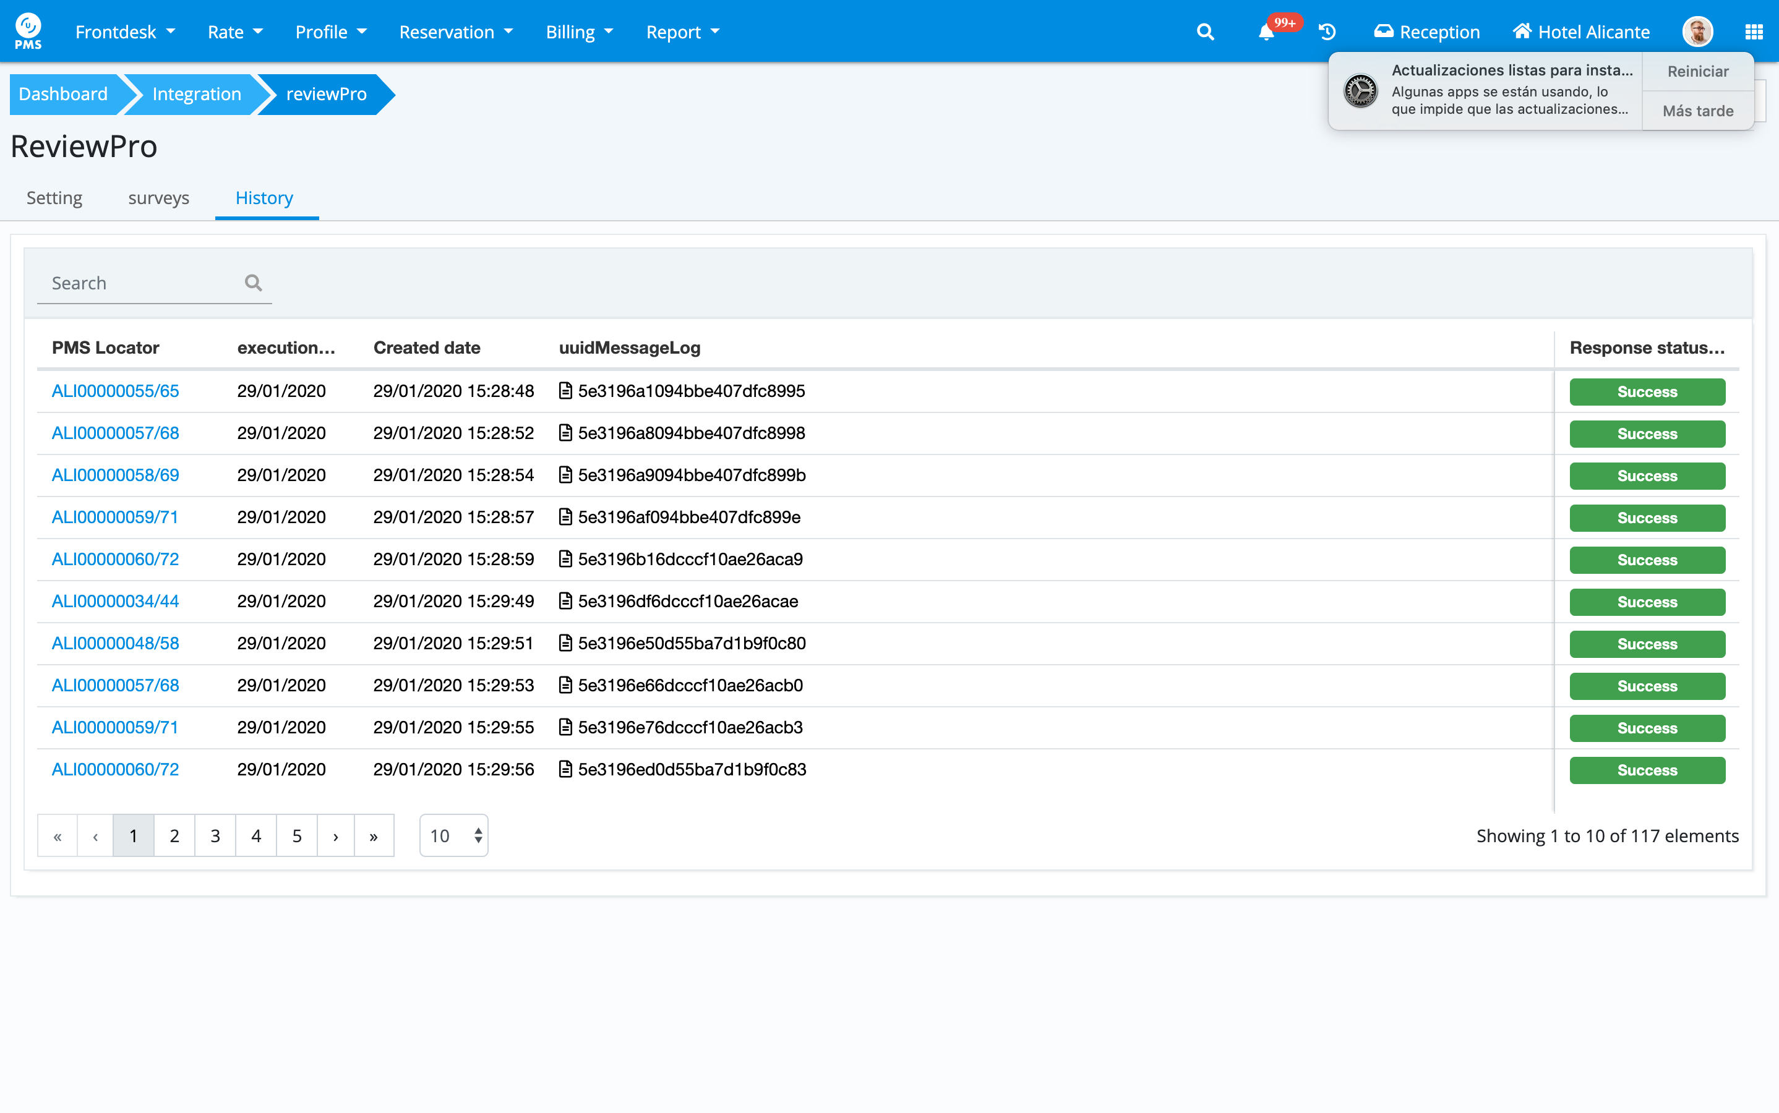Navigate to Integration breadcrumb
Screen dimensions: 1779x1113
pos(197,94)
